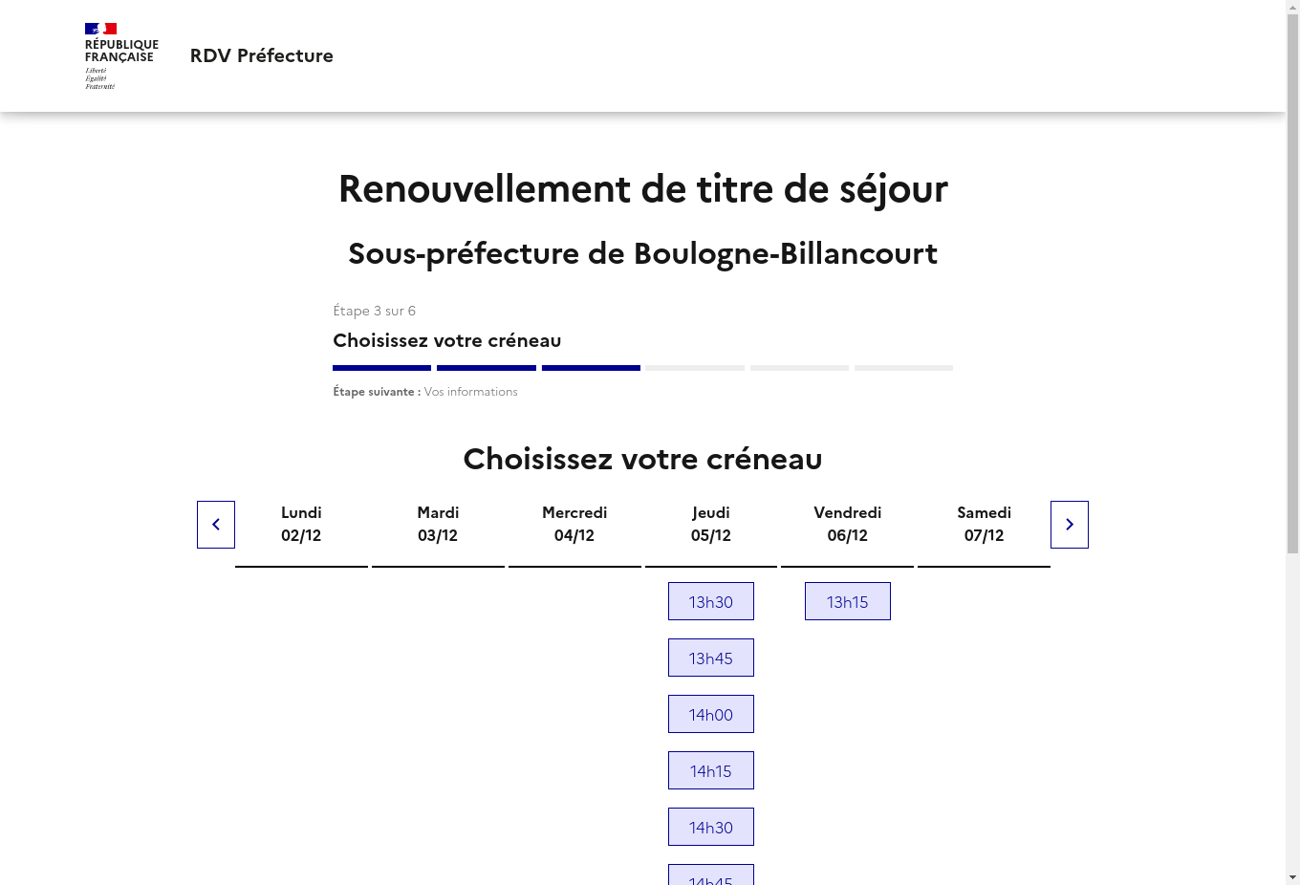The width and height of the screenshot is (1300, 885).
Task: Click the 'Renouvellement de titre de séjour' heading
Action: 642,188
